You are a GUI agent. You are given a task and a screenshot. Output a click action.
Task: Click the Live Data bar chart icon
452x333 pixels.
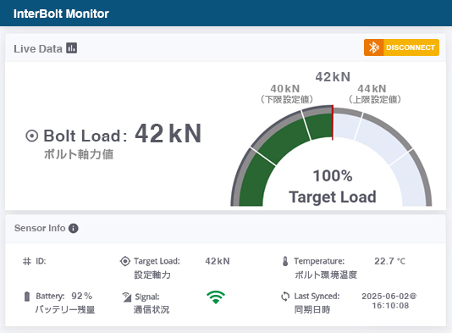tap(71, 48)
